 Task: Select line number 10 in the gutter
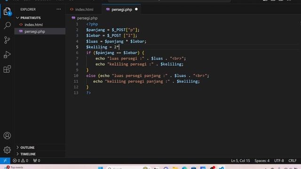pyautogui.click(x=76, y=76)
